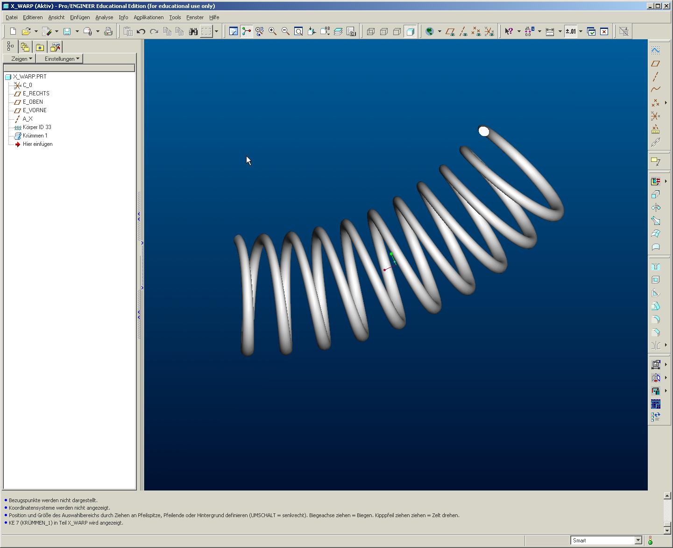Select the Datum Axis tool in the right toolbar

(x=656, y=76)
